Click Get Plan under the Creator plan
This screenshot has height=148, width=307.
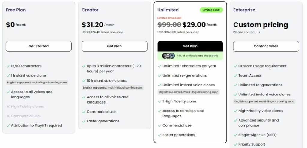(x=114, y=46)
